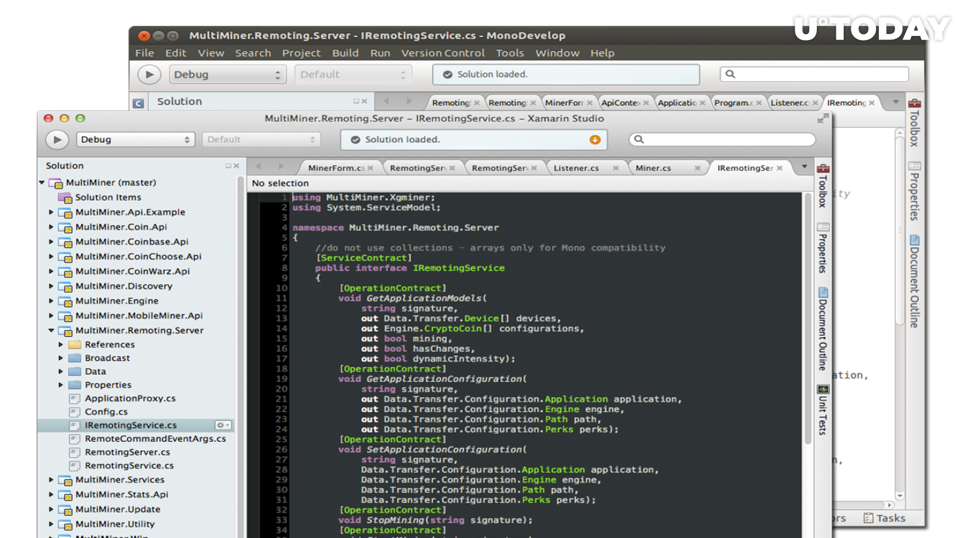Open RemotingService.cs file in solution tree
956x538 pixels.
(x=129, y=466)
